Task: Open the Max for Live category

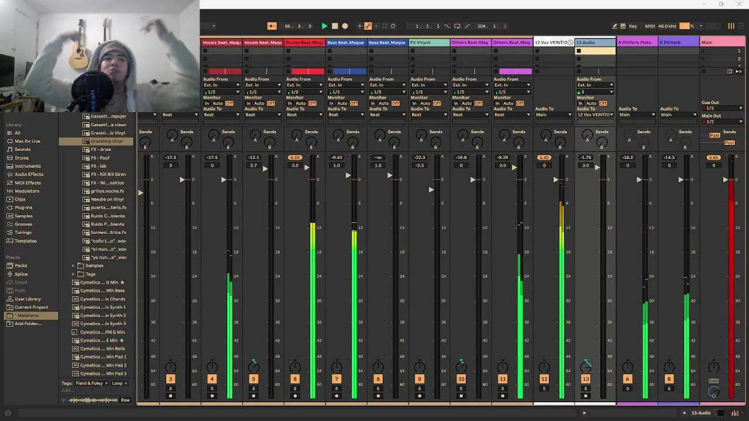Action: coord(28,141)
